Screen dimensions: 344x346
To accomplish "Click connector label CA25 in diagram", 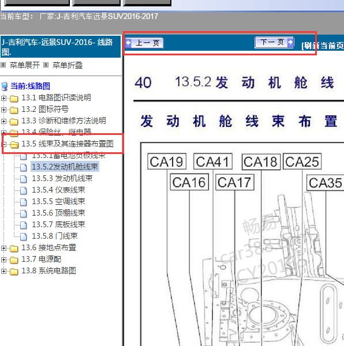I will pyautogui.click(x=302, y=161).
